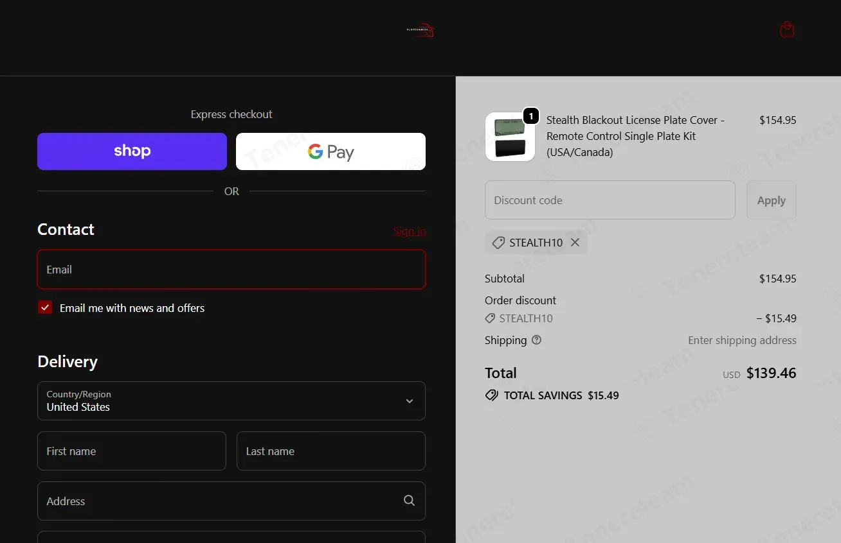Open the shopping bag cart icon
This screenshot has width=841, height=543.
787,30
